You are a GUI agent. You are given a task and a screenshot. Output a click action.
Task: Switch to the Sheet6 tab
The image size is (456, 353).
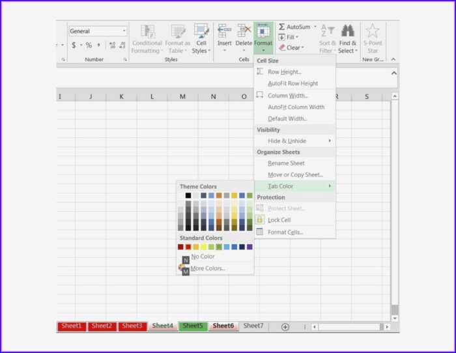coord(223,326)
